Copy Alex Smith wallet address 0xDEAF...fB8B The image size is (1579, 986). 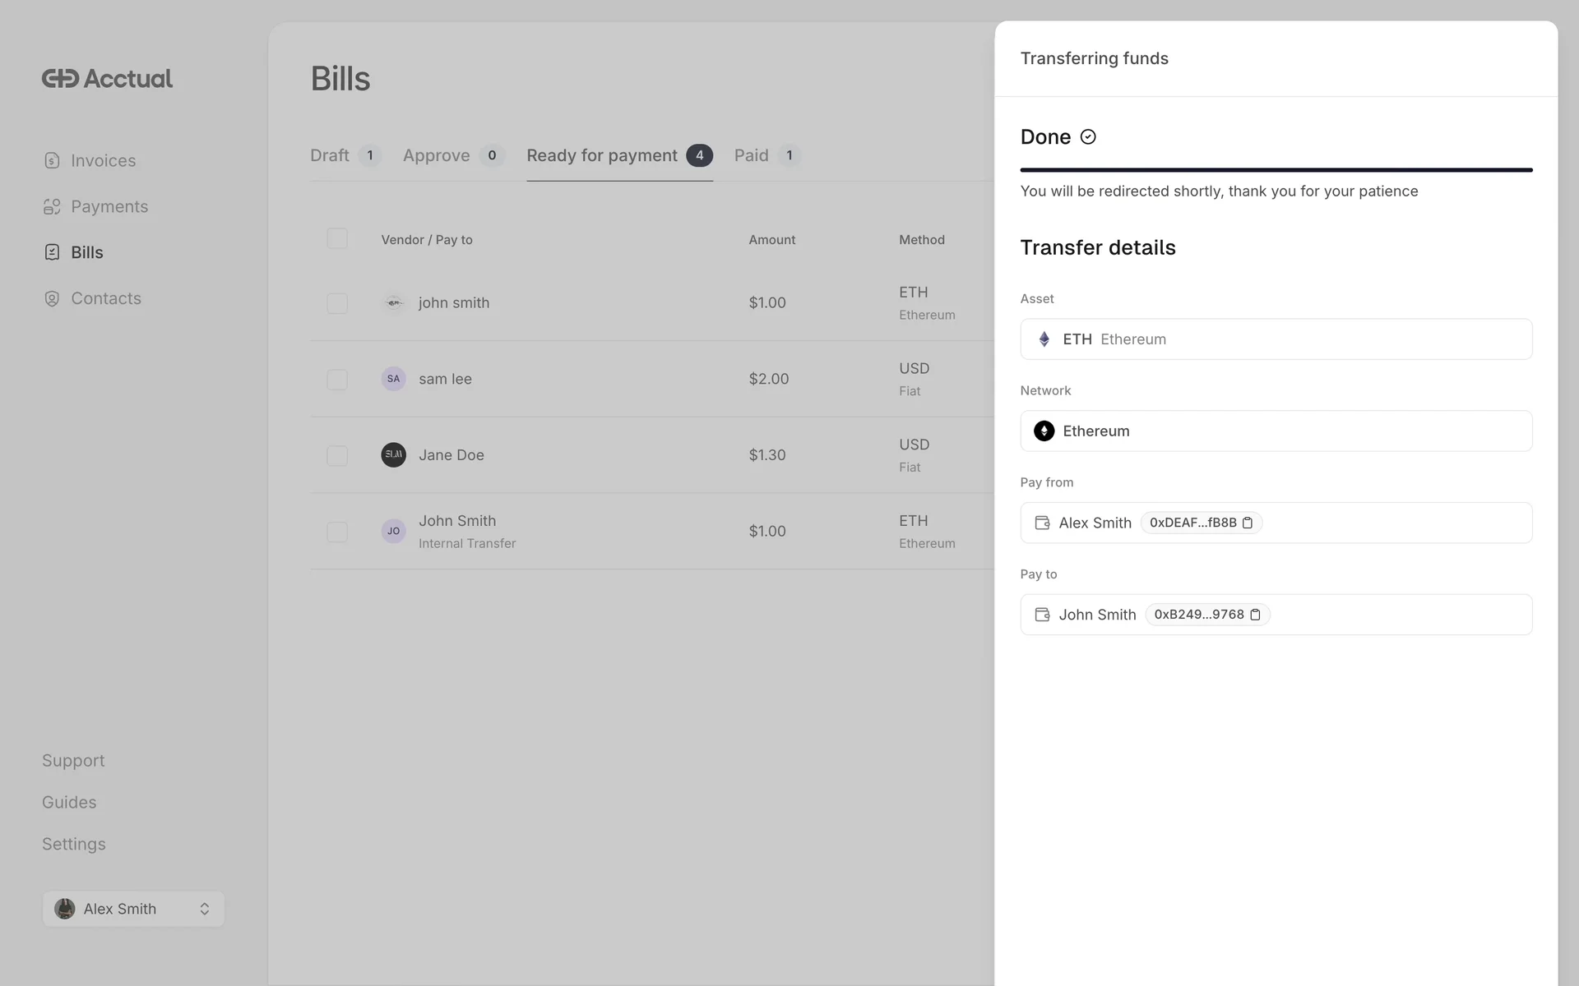(x=1248, y=523)
